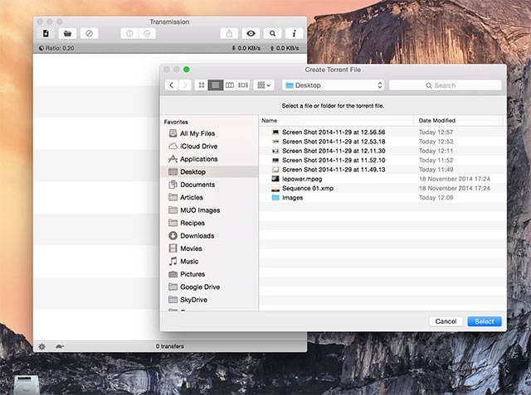531x395 pixels.
Task: Click the magnifier filter icon in Transmission
Action: (271, 33)
